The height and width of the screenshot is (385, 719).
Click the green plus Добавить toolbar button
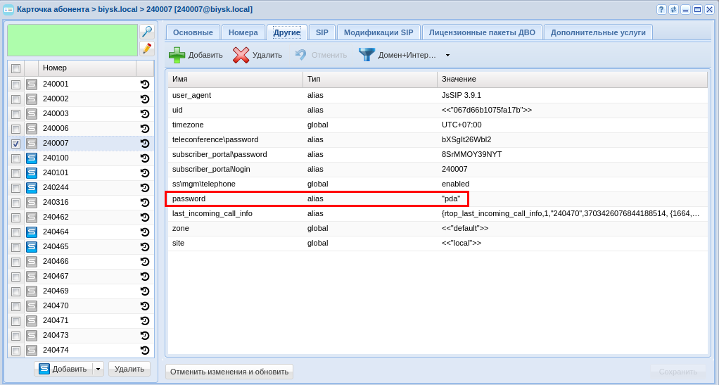(196, 55)
